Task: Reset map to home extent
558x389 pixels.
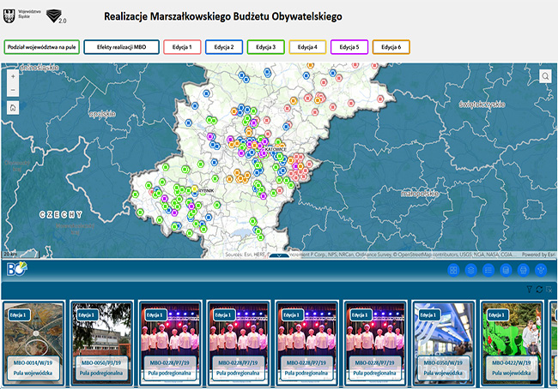Action: click(x=13, y=108)
